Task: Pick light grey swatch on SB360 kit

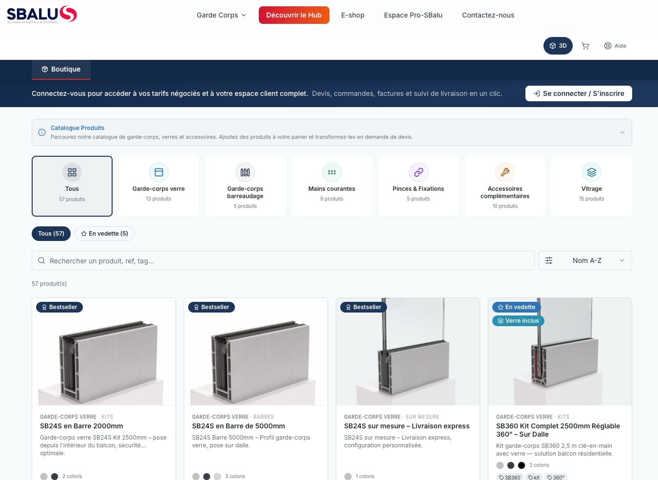Action: click(x=500, y=465)
